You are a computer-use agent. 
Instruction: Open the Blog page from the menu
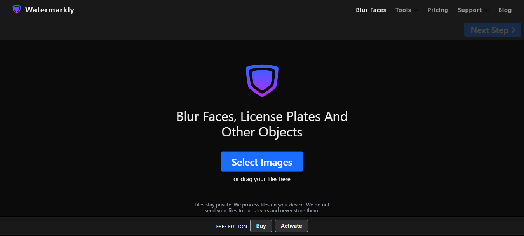click(x=505, y=10)
